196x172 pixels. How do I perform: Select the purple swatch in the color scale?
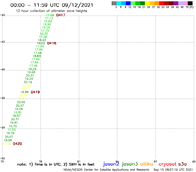point(176,3)
